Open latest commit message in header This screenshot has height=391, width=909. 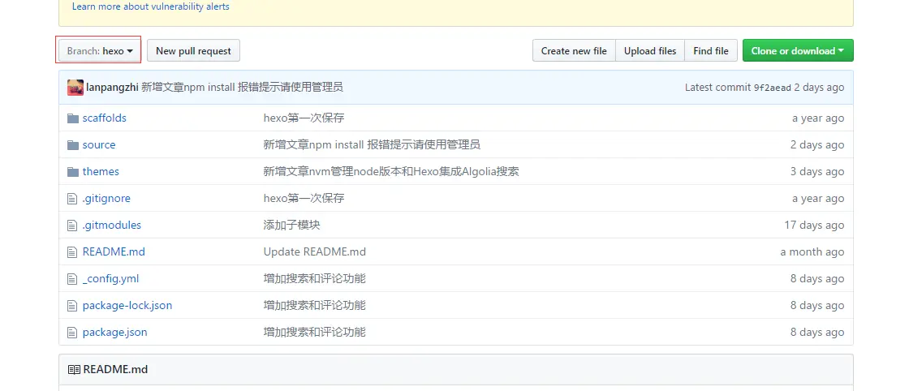243,88
